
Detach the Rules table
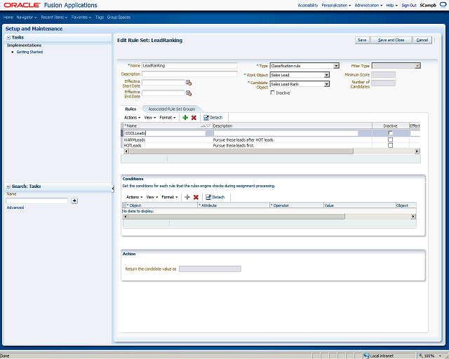[x=213, y=117]
